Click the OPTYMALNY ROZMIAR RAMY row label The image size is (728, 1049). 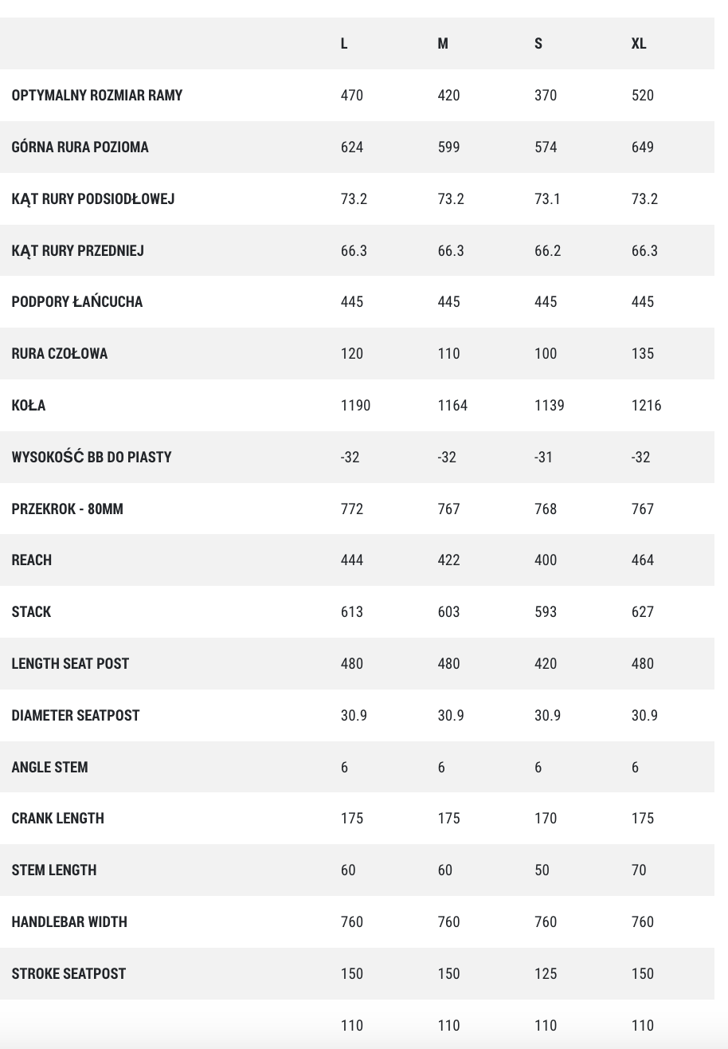(97, 96)
